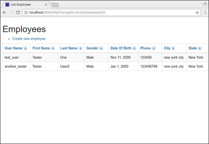Sort employees by City header
Viewport: 209px width, 144px height.
(x=167, y=48)
